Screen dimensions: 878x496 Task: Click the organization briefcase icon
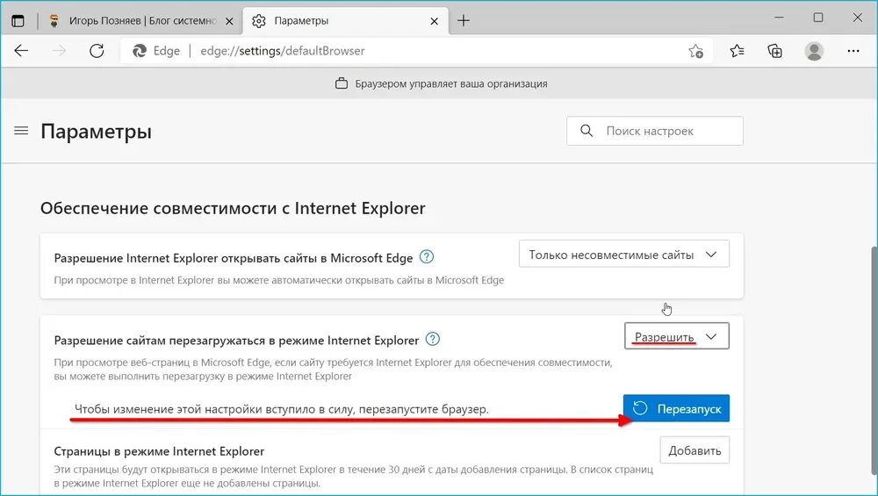[341, 84]
